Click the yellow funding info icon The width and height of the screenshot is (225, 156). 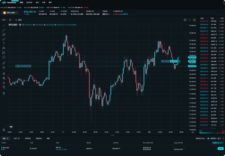tap(109, 14)
